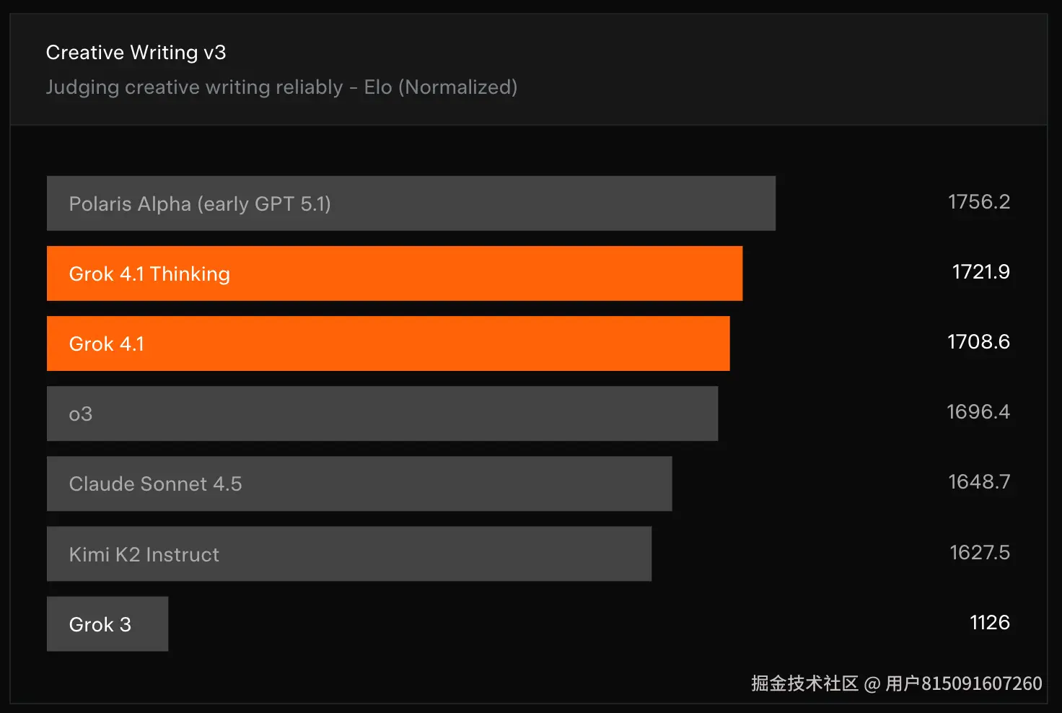This screenshot has width=1062, height=713.
Task: Click the watermark text at the bottom right
Action: coord(897,683)
